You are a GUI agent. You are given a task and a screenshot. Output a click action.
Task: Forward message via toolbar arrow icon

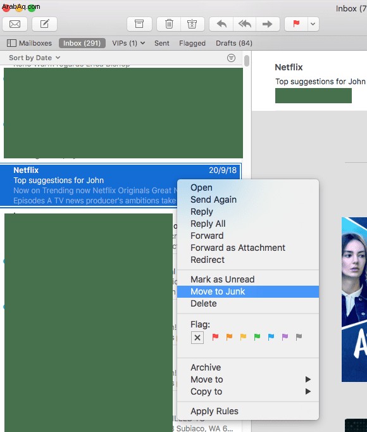(267, 24)
